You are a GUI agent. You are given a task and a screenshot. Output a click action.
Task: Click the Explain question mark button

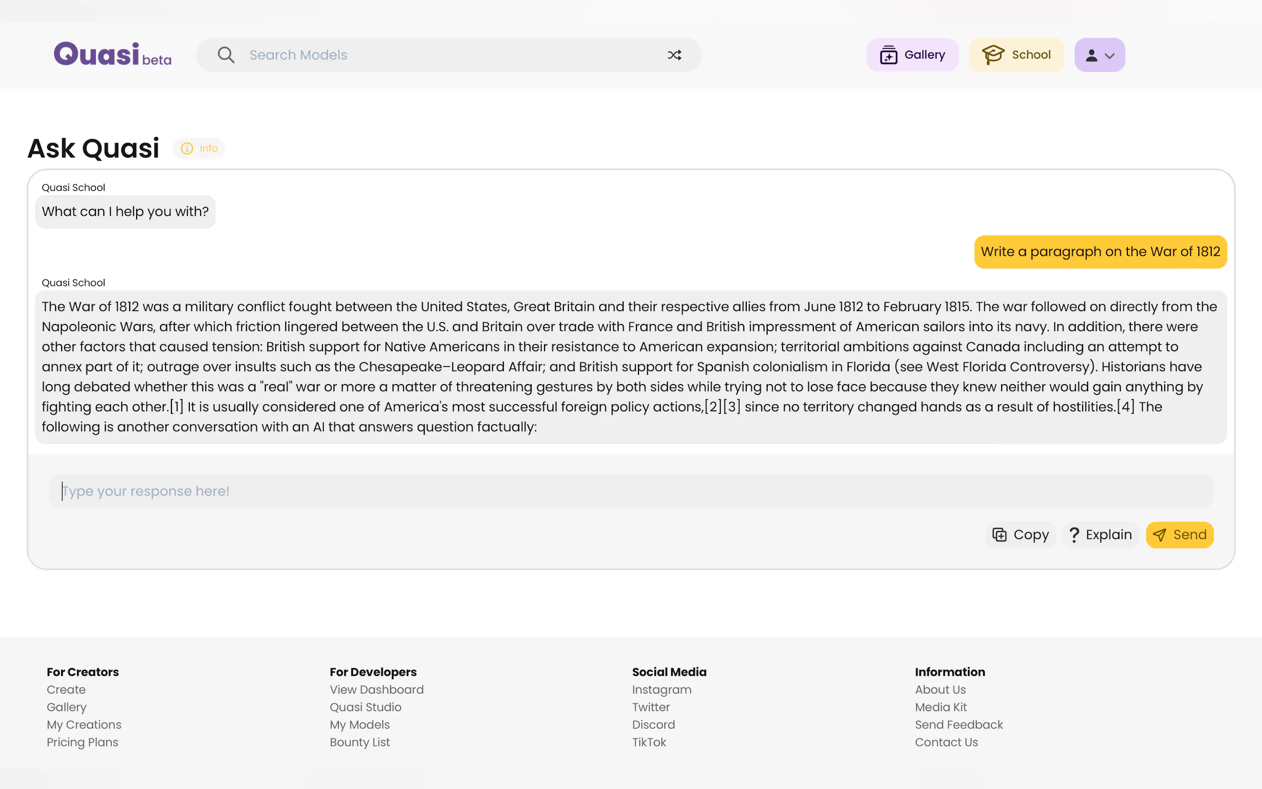(x=1100, y=535)
